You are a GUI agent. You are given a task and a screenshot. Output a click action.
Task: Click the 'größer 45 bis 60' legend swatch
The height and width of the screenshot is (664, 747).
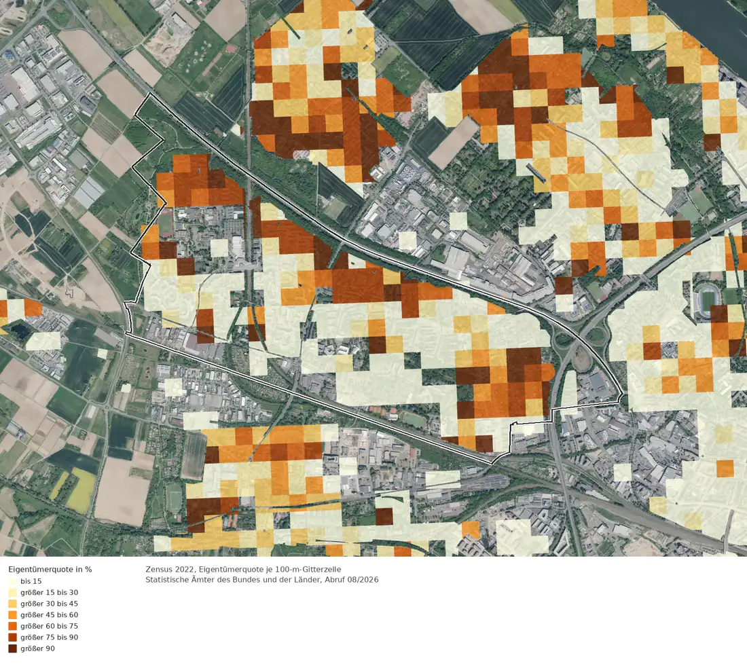point(12,615)
